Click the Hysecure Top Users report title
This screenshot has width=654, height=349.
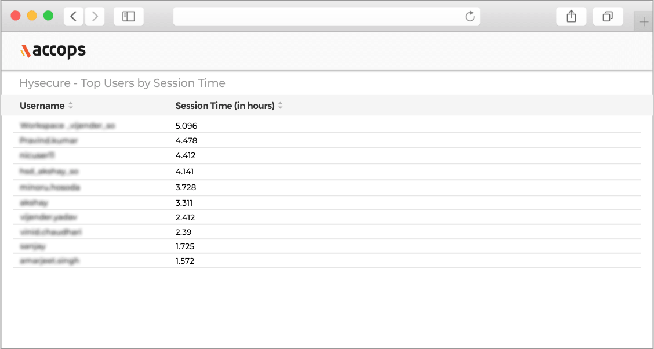[122, 83]
